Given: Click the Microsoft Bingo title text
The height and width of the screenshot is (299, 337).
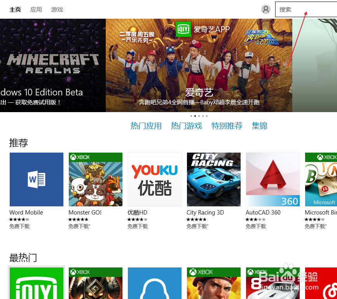Looking at the screenshot, I should 321,213.
